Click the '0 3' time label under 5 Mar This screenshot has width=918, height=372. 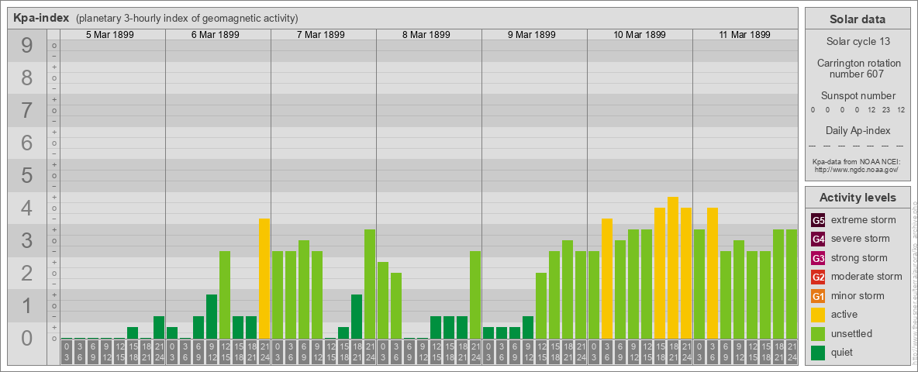[66, 352]
